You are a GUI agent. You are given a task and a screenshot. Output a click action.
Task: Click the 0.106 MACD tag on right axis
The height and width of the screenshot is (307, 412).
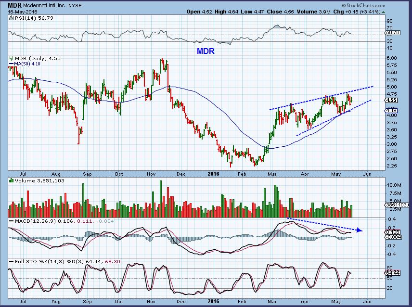coord(393,232)
